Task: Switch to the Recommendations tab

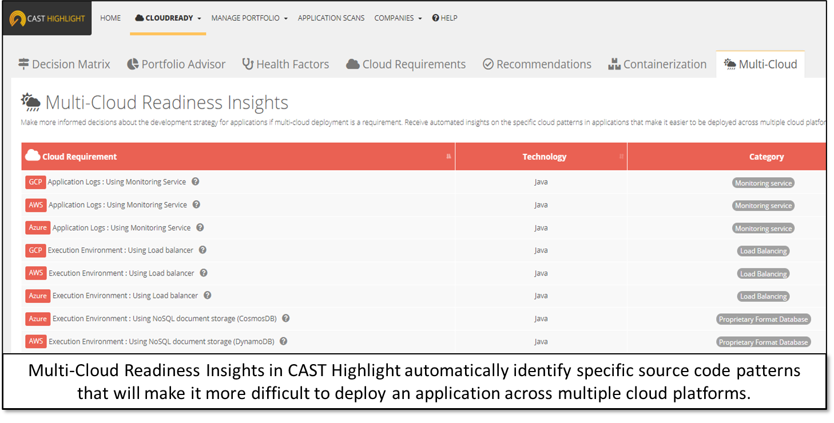Action: click(x=537, y=64)
